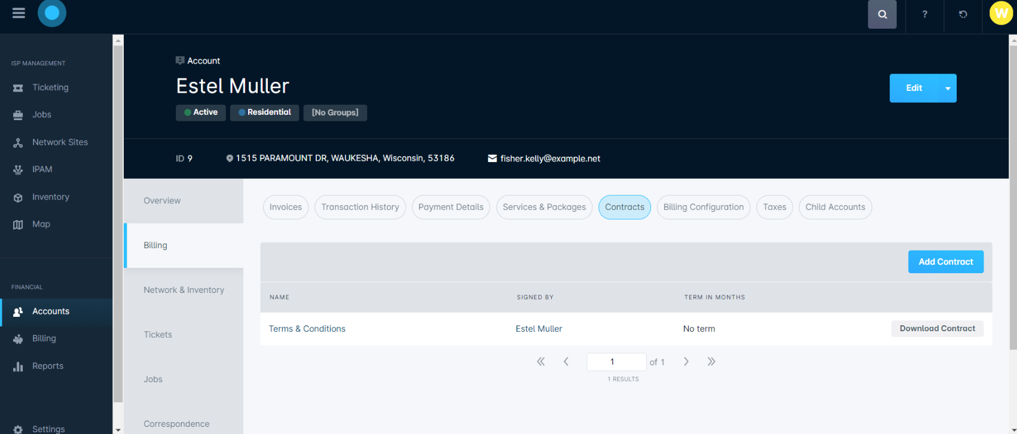This screenshot has height=434, width=1017.
Task: Click the Add Contract button
Action: 946,262
